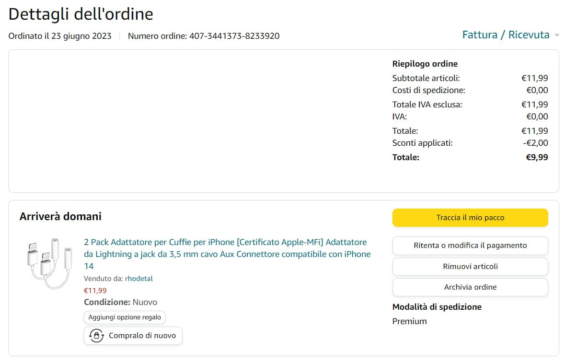
Task: Click the Ordinato il 23 giugno 2023 date
Action: (60, 36)
